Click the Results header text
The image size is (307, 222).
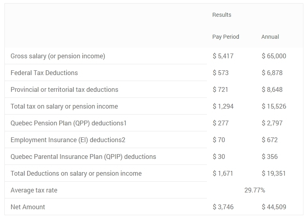pyautogui.click(x=222, y=15)
